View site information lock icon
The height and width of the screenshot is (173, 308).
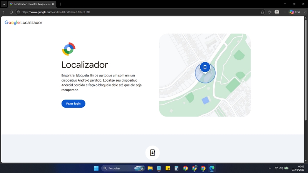point(18,12)
